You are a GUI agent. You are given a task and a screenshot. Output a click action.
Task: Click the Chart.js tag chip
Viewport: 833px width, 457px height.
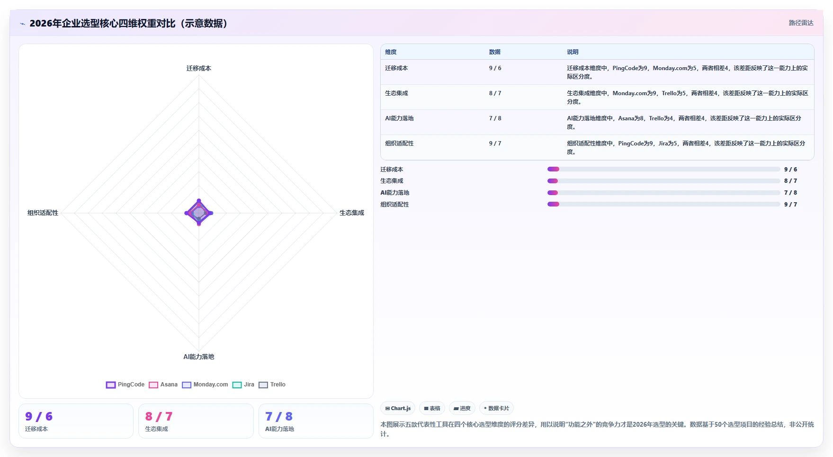pos(398,408)
